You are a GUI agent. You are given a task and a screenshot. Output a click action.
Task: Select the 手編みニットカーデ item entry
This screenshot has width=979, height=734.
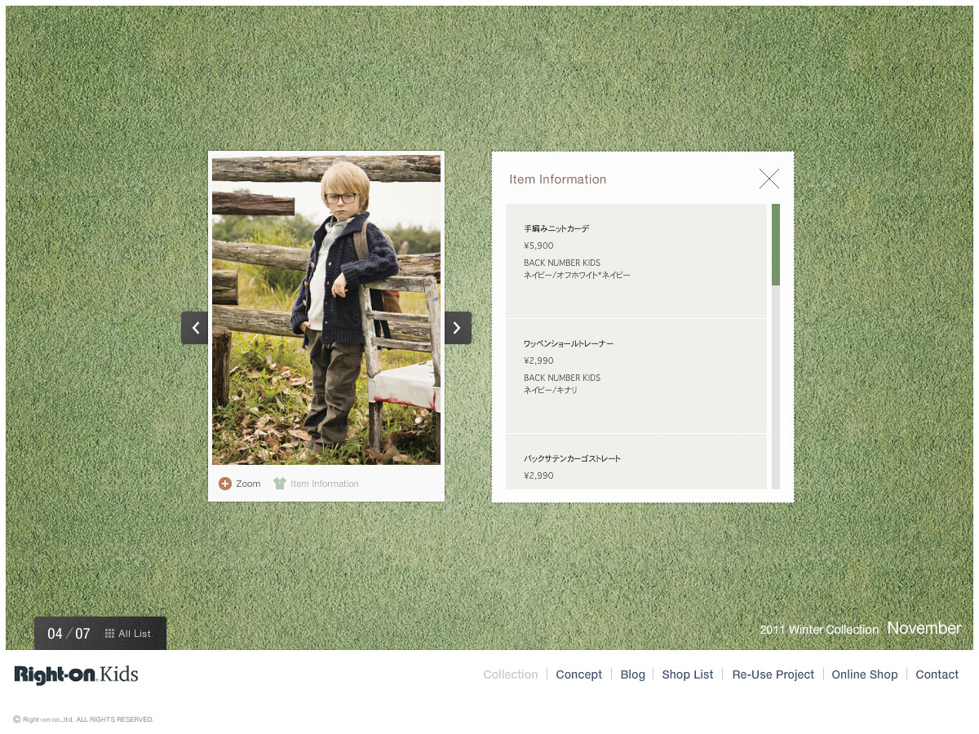point(636,261)
